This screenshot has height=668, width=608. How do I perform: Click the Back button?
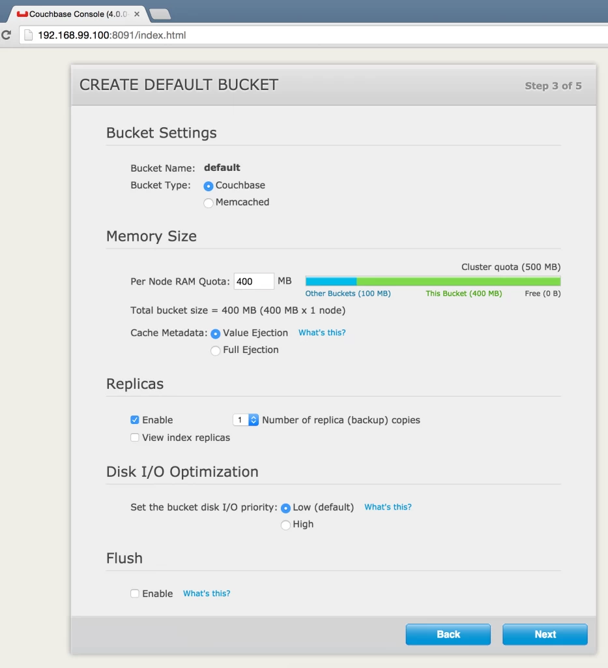tap(448, 634)
